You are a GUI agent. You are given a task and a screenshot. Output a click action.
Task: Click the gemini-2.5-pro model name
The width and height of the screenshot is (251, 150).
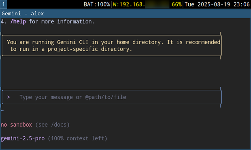[x=23, y=138]
